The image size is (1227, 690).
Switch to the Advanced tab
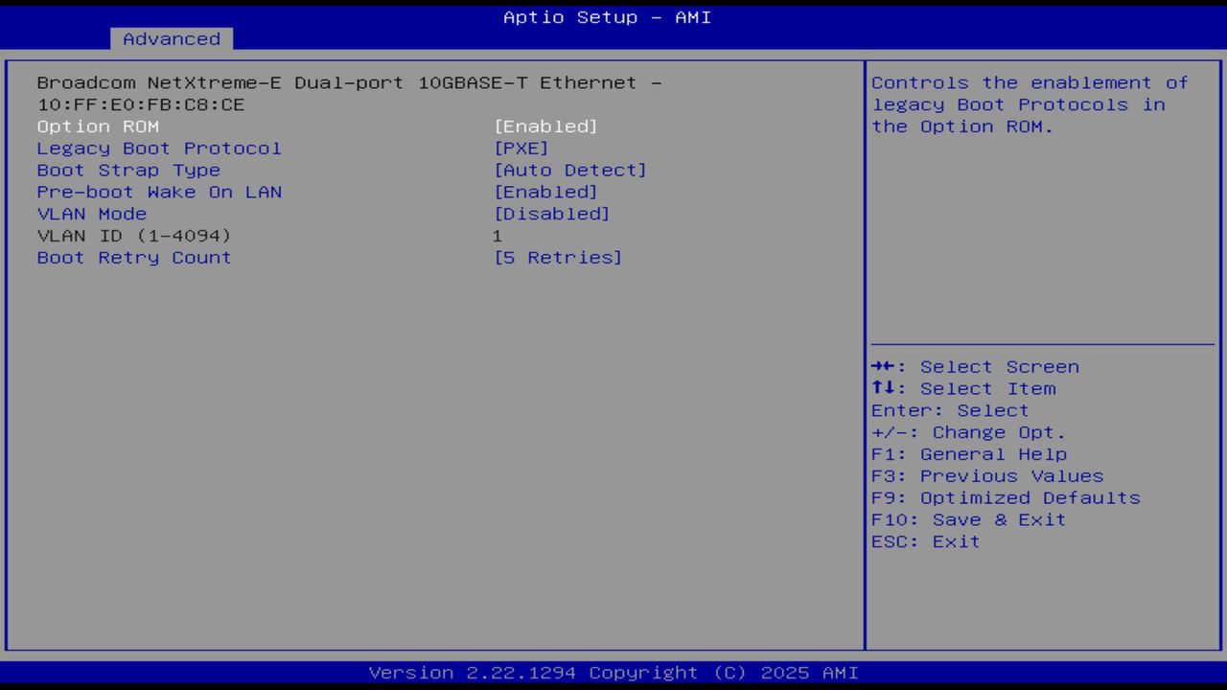click(x=171, y=39)
